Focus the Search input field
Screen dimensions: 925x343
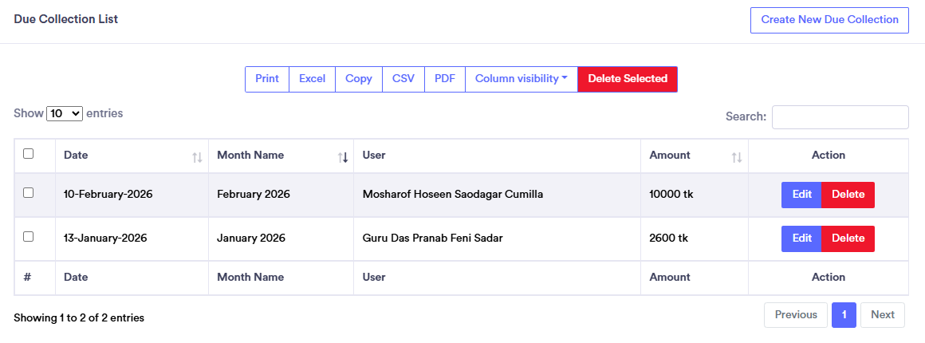(840, 117)
